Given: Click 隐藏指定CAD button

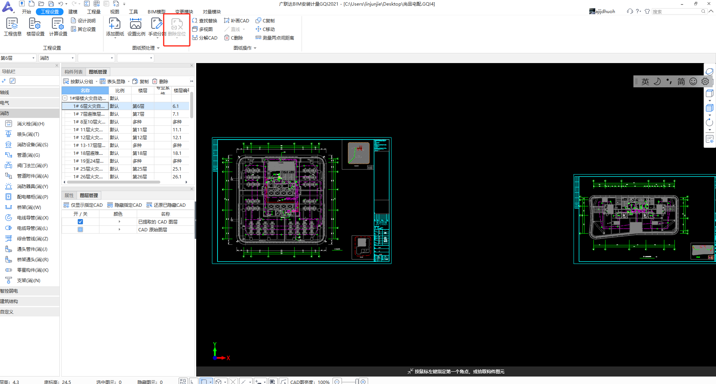Looking at the screenshot, I should [124, 205].
